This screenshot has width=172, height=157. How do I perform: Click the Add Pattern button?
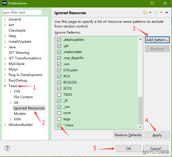(x=157, y=40)
